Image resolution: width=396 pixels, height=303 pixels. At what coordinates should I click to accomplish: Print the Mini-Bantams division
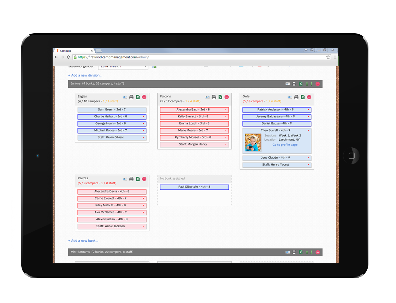294,252
